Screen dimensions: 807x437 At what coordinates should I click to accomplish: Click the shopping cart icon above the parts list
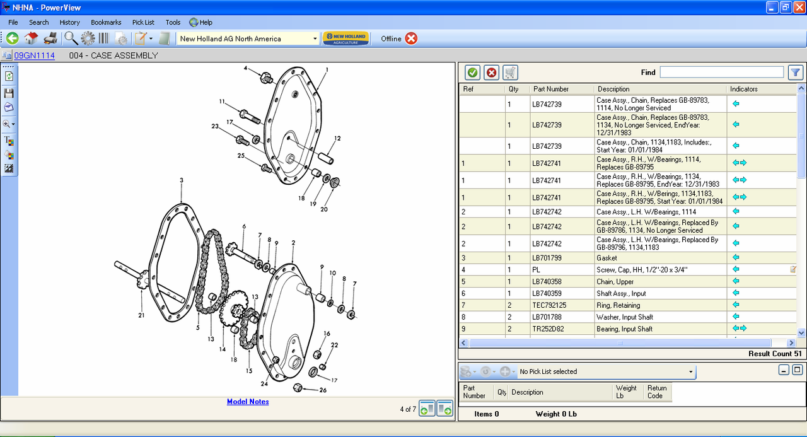pyautogui.click(x=510, y=73)
